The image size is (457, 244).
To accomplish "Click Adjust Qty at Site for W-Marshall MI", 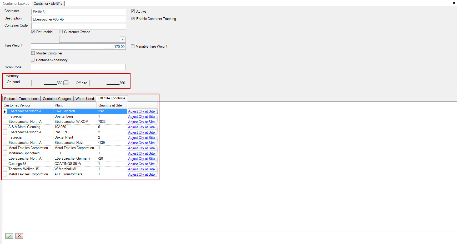I will (x=142, y=169).
